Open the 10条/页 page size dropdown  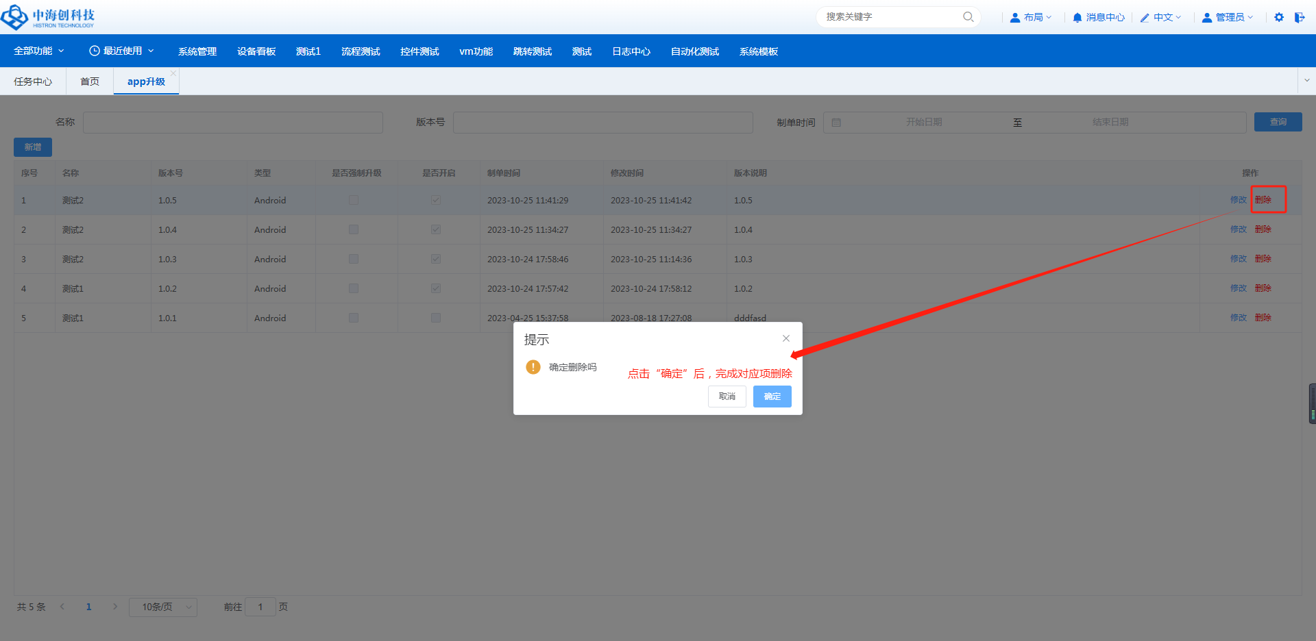point(163,607)
